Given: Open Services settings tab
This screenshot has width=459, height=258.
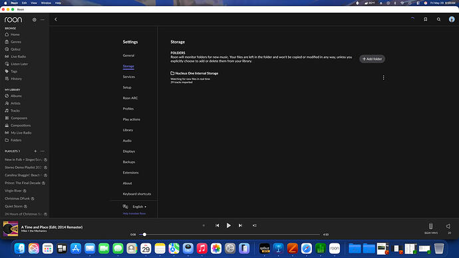Looking at the screenshot, I should (x=129, y=76).
